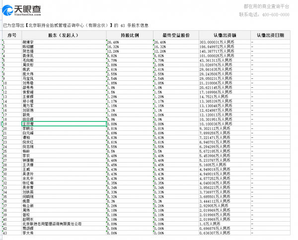Select 12.26% in the 最终受益股份 column
The image size is (298, 240).
(176, 51)
